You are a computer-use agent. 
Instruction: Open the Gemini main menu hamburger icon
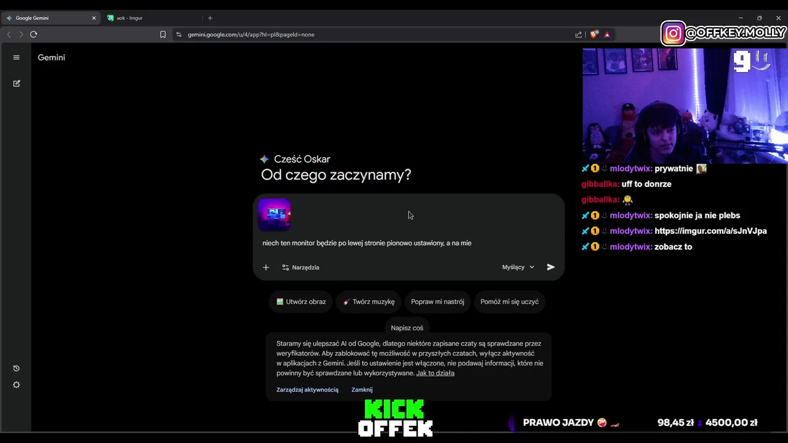click(17, 57)
